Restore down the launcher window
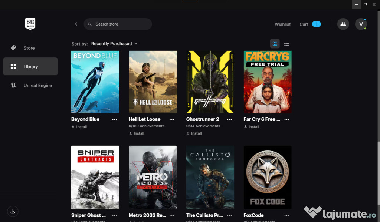 tap(365, 4)
